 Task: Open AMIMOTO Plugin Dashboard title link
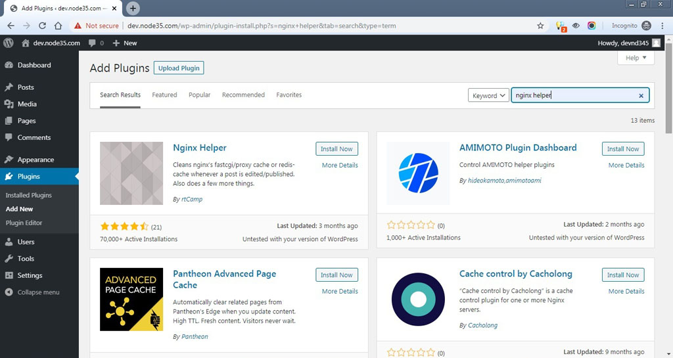pyautogui.click(x=518, y=148)
